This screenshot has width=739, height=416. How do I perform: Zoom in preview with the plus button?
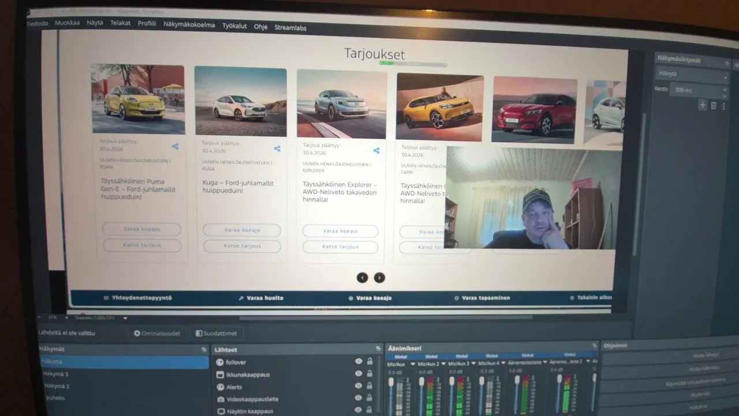(x=66, y=317)
